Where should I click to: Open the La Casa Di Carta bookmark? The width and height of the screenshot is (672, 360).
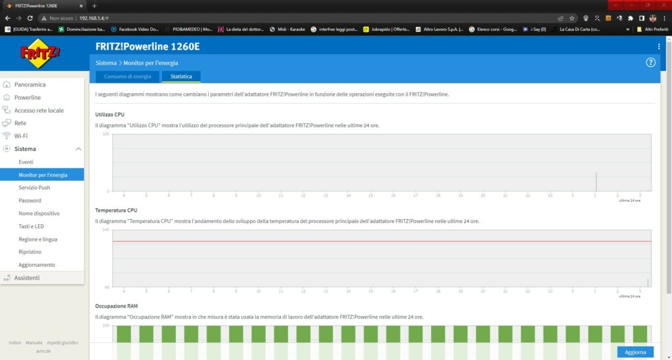[x=576, y=29]
